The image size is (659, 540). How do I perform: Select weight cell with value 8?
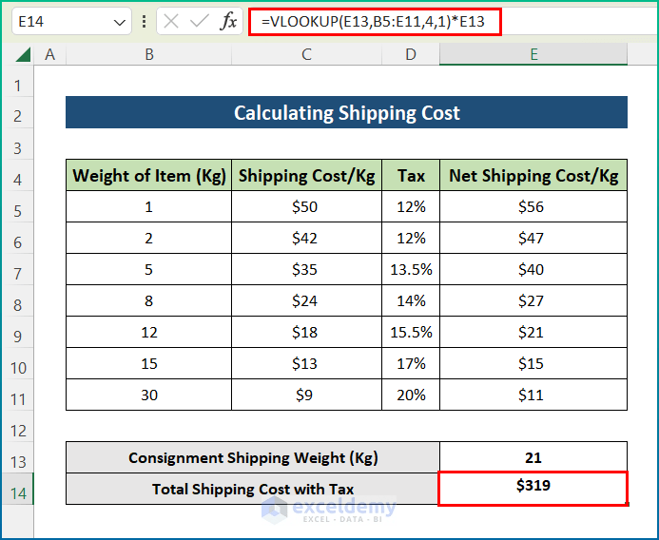(x=148, y=300)
